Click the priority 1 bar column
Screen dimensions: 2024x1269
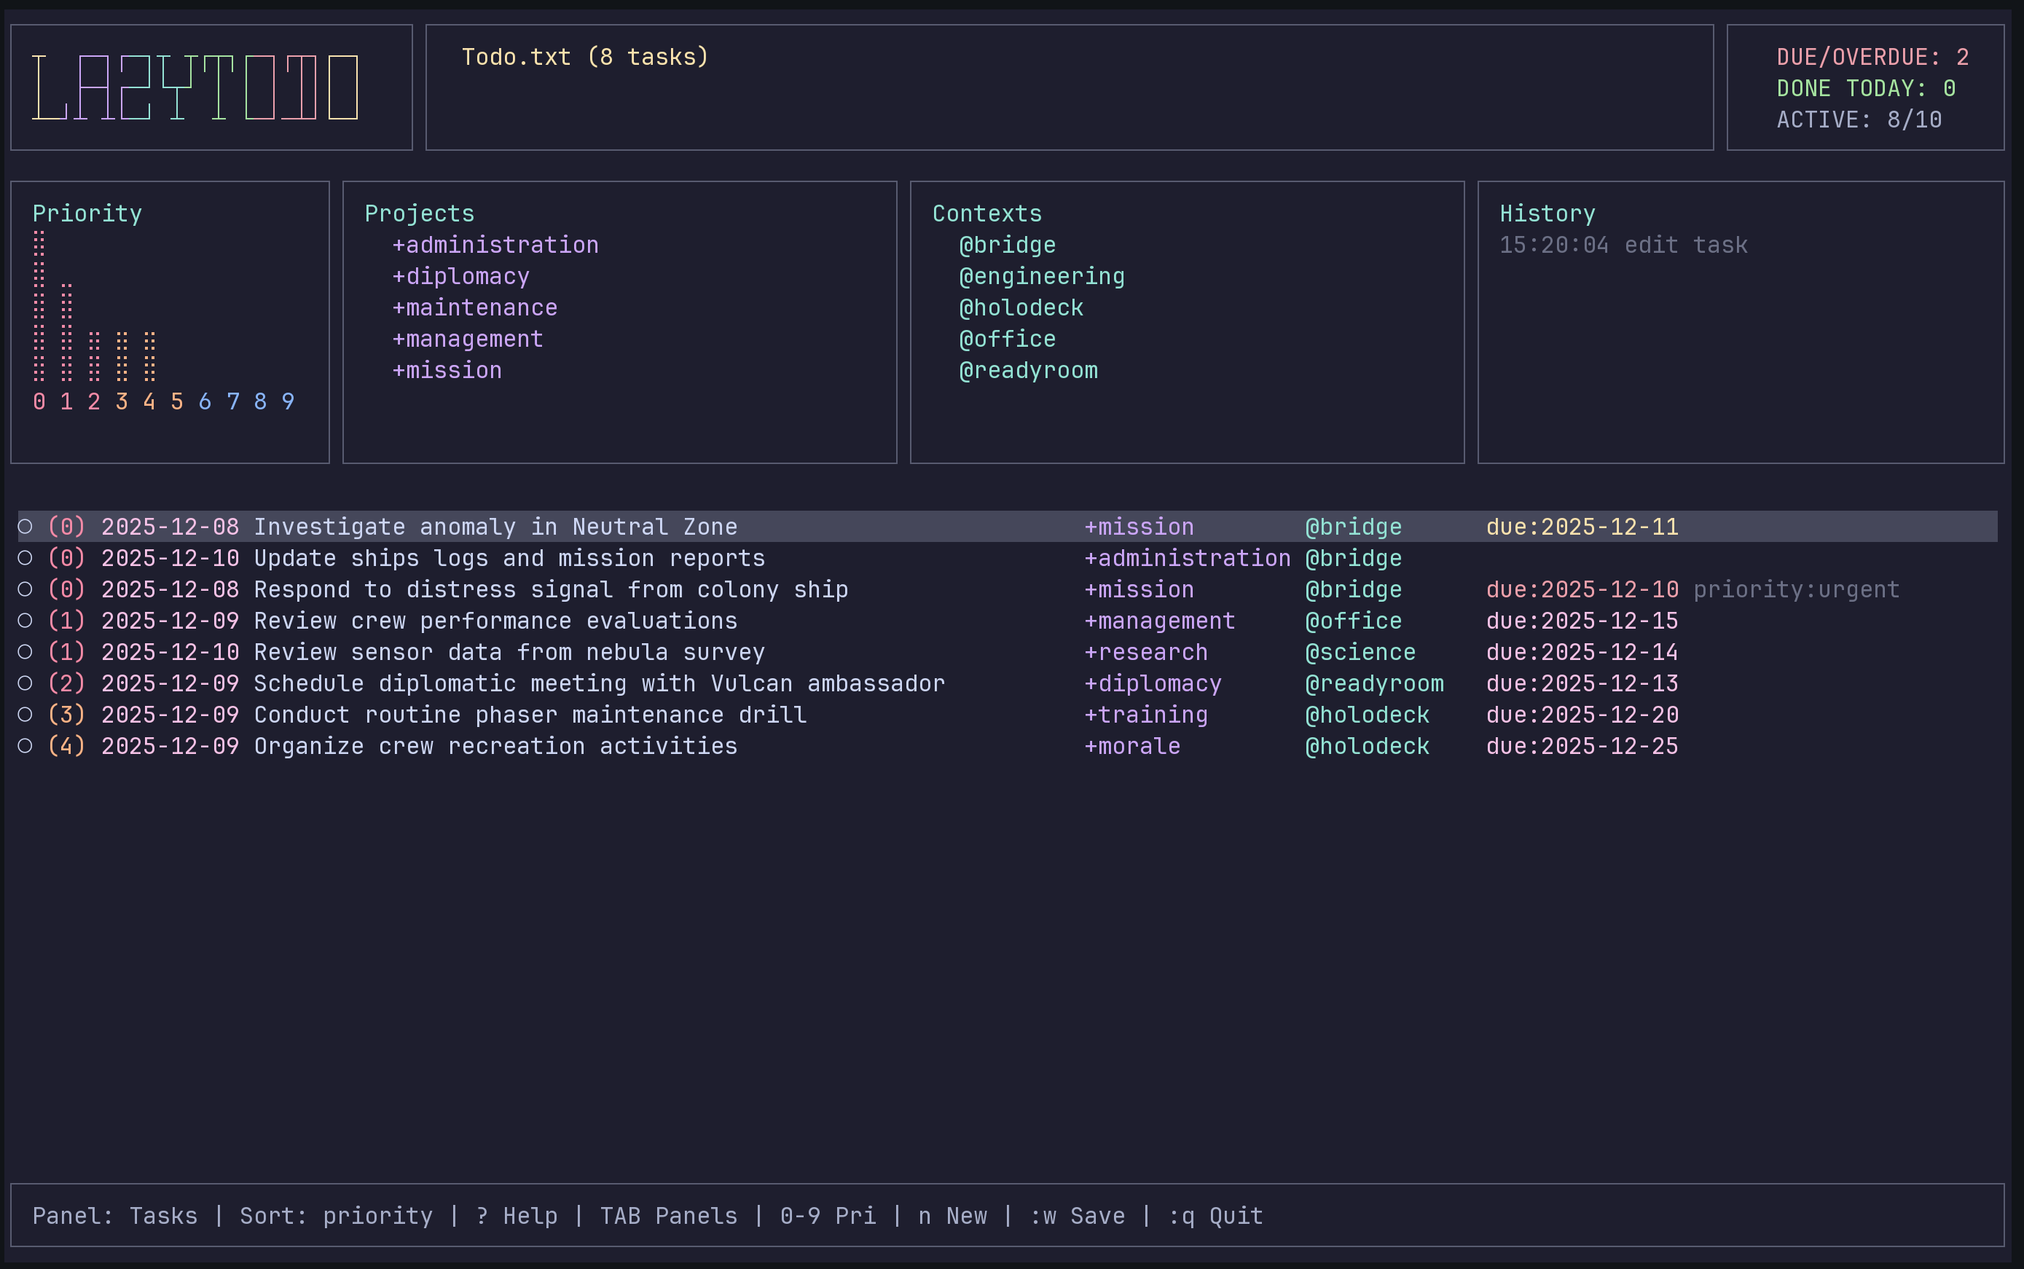pyautogui.click(x=66, y=332)
